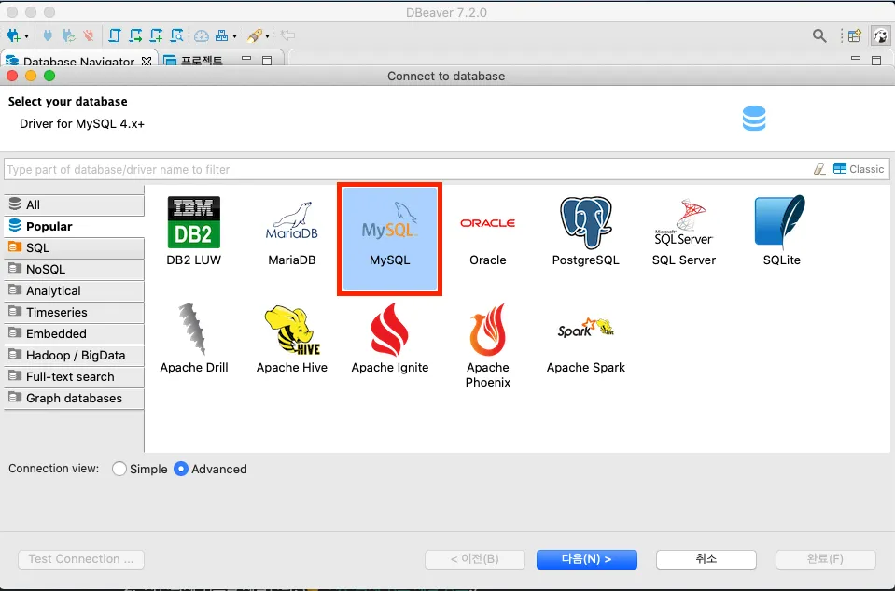Open the dashboard gauge icon in toolbar
895x591 pixels.
pos(202,36)
